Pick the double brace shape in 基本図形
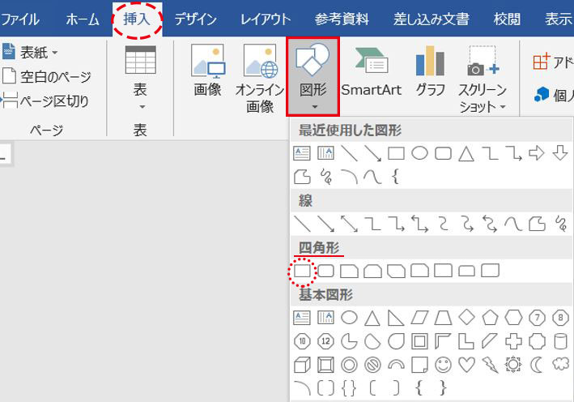The height and width of the screenshot is (402, 574). coord(349,388)
